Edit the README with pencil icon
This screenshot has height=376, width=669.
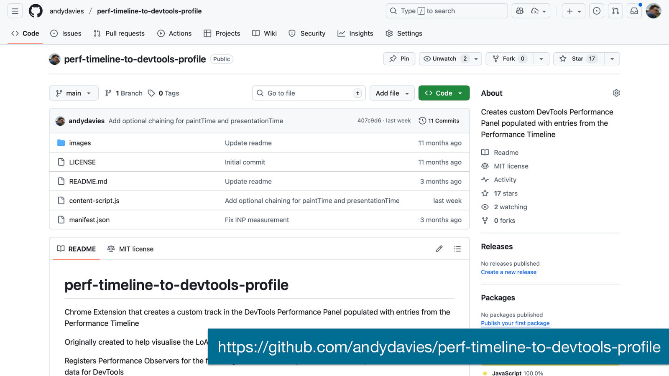(x=439, y=249)
